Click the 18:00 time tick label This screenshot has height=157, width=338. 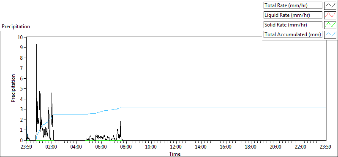point(251,147)
